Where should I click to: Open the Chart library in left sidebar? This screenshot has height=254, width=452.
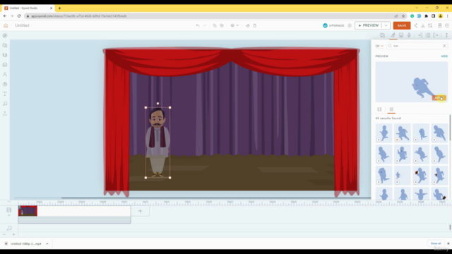click(5, 84)
